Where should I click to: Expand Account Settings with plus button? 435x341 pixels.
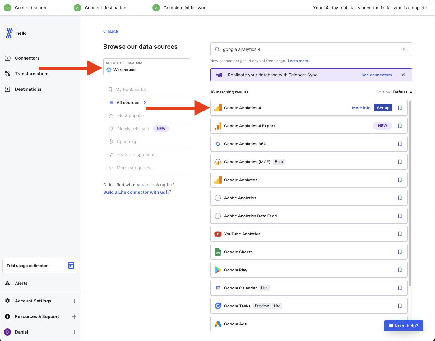(74, 301)
